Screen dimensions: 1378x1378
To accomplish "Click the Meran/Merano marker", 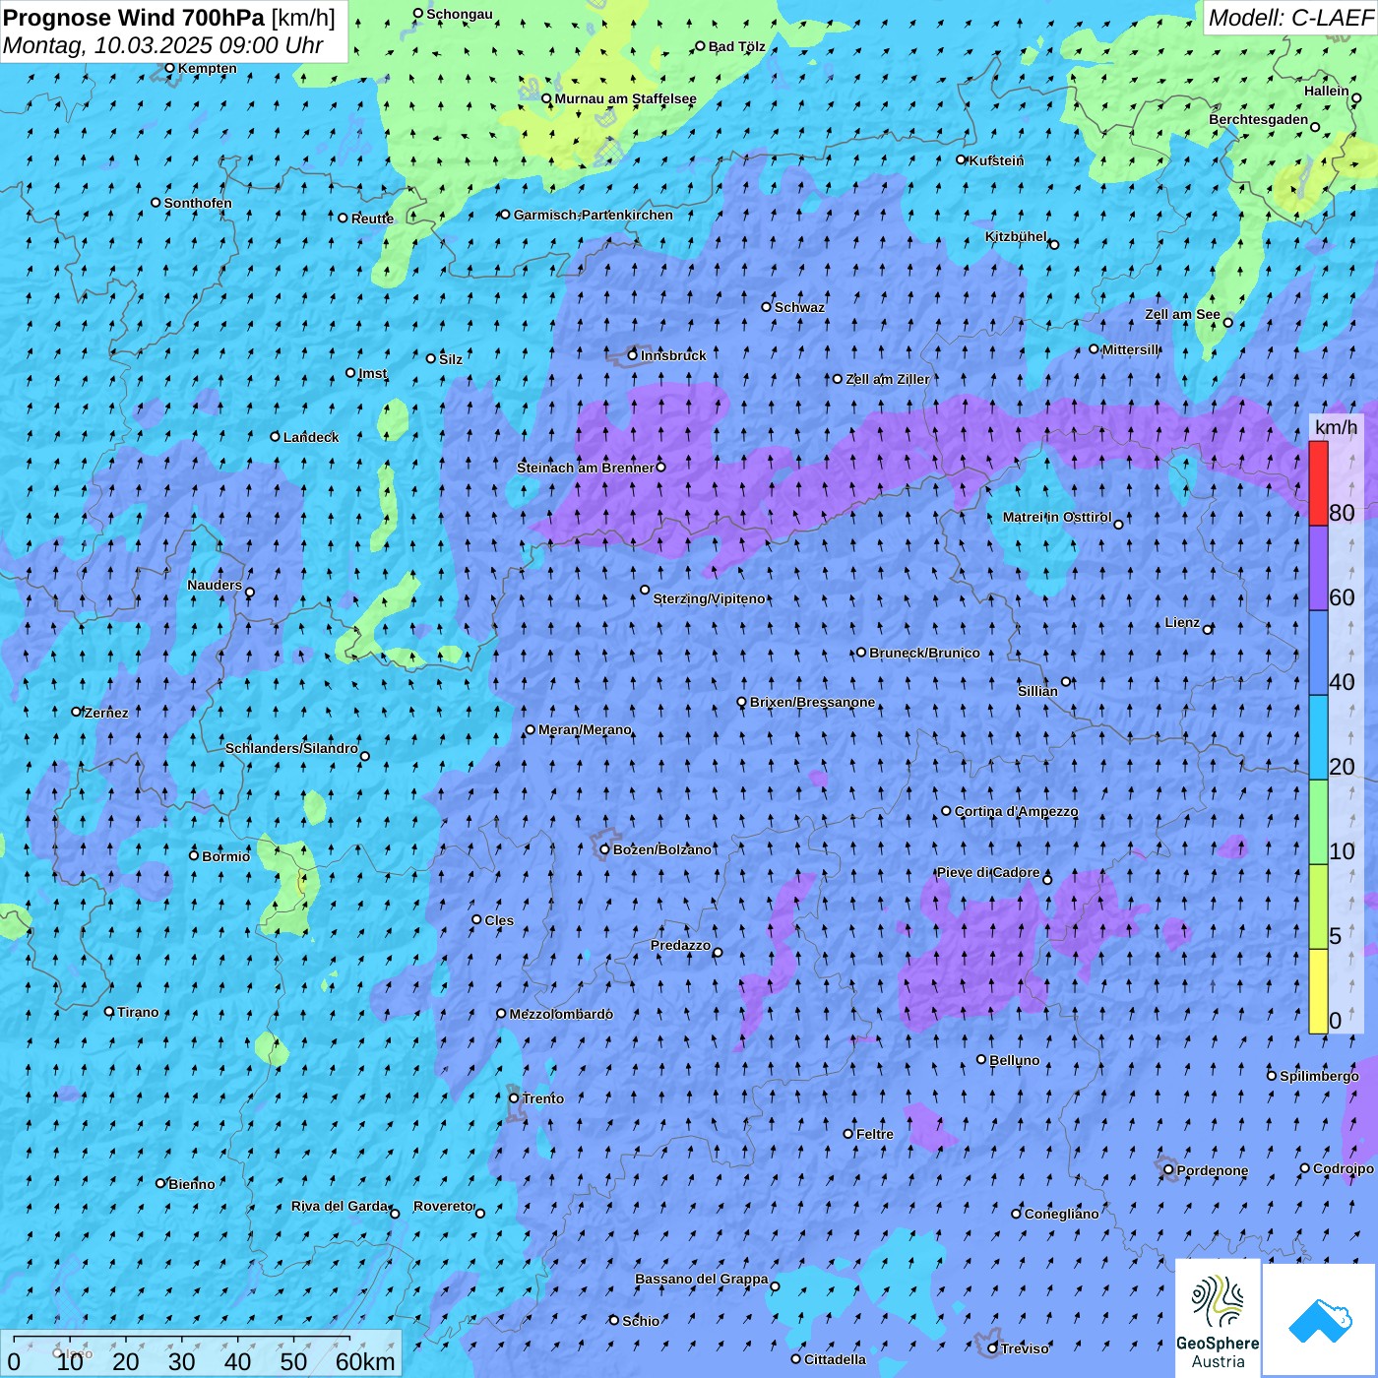I will coord(531,729).
